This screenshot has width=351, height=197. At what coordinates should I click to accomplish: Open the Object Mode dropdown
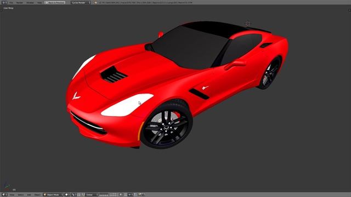tap(53, 195)
